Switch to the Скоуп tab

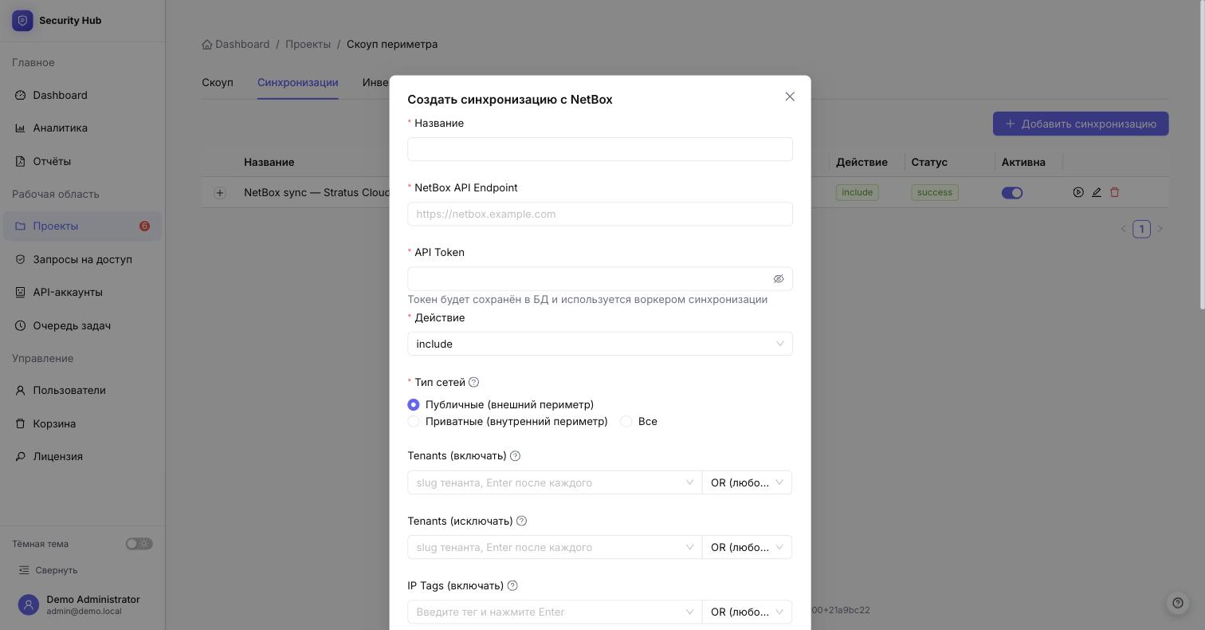(218, 82)
